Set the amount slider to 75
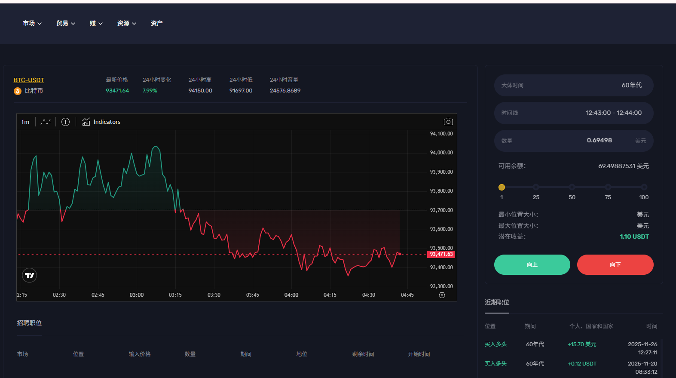Image resolution: width=676 pixels, height=378 pixels. click(x=608, y=187)
